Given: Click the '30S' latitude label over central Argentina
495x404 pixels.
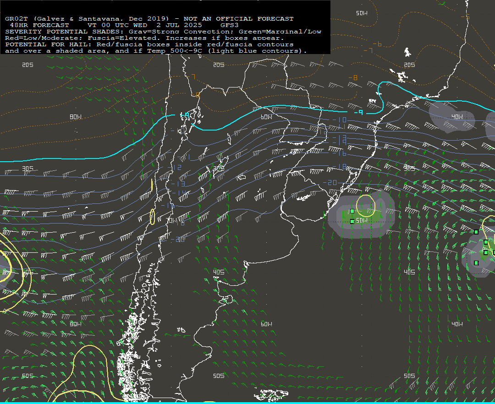Looking at the screenshot, I should 219,169.
